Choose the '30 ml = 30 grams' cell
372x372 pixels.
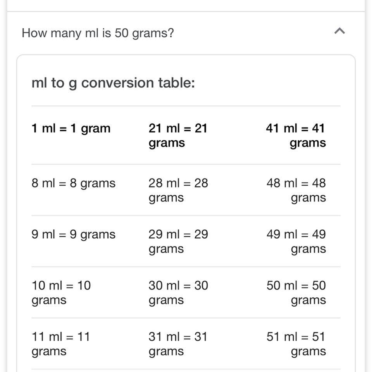(x=178, y=293)
